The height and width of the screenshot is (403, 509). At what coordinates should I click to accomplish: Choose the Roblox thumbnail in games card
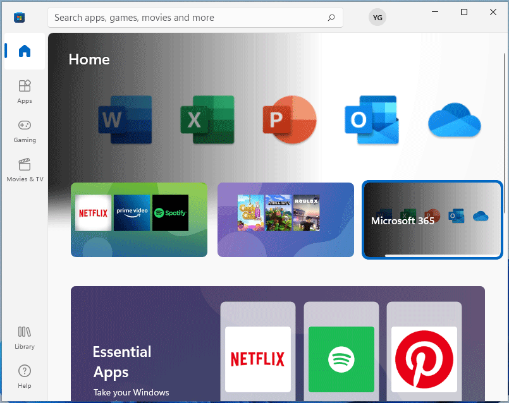click(307, 213)
